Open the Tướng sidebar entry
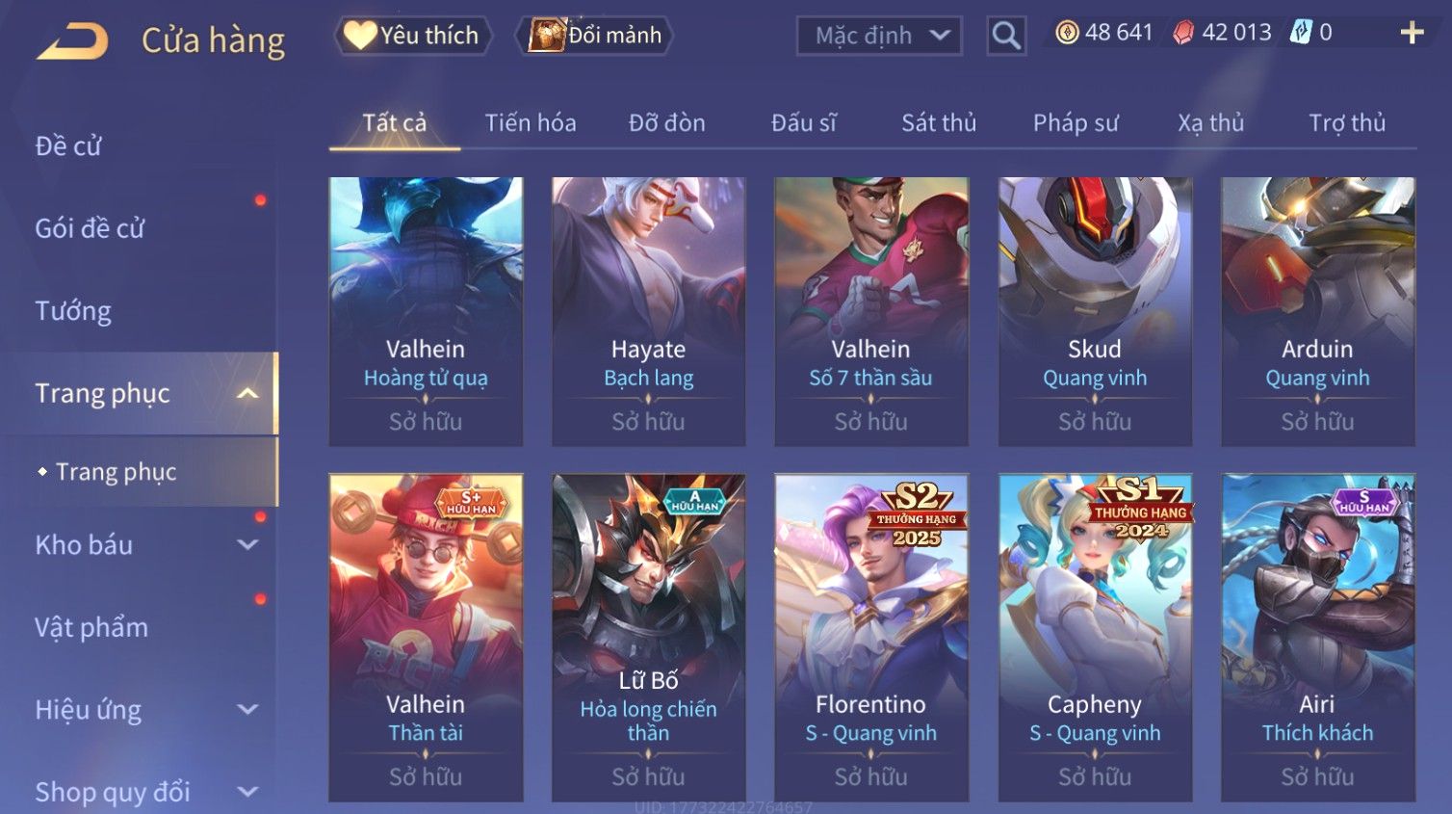Viewport: 1452px width, 814px height. [73, 311]
